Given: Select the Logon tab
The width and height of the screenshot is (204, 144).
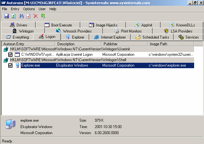Looking at the screenshot, I should pos(47,37).
